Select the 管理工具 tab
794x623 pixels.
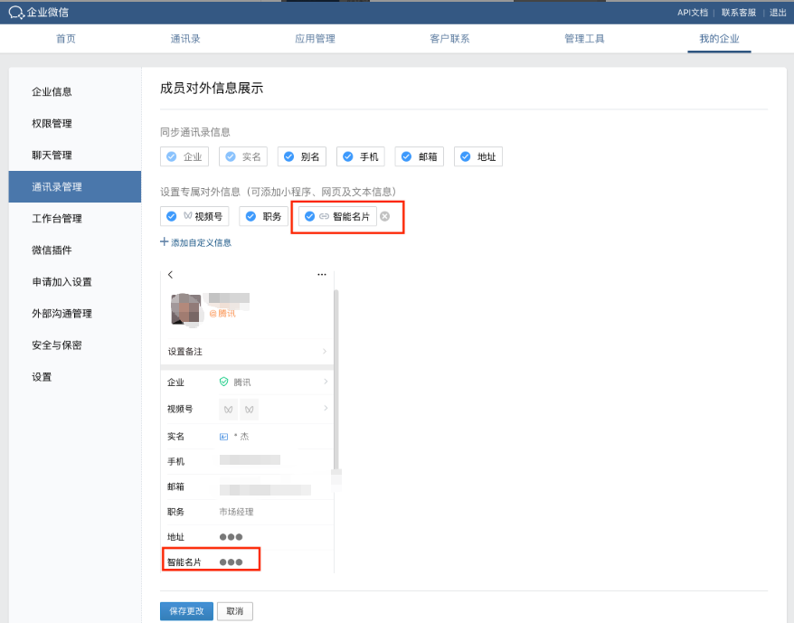(x=584, y=39)
